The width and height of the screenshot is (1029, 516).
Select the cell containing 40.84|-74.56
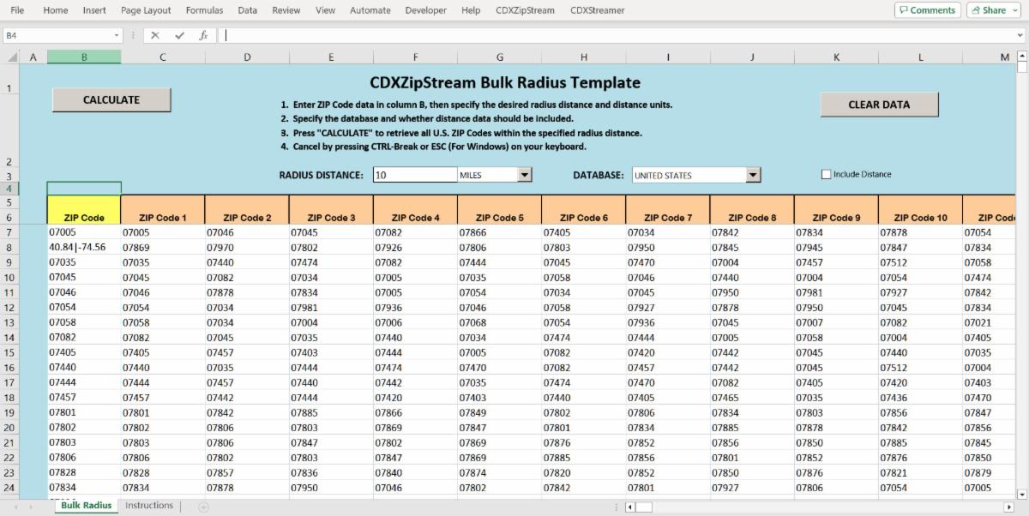pyautogui.click(x=84, y=247)
